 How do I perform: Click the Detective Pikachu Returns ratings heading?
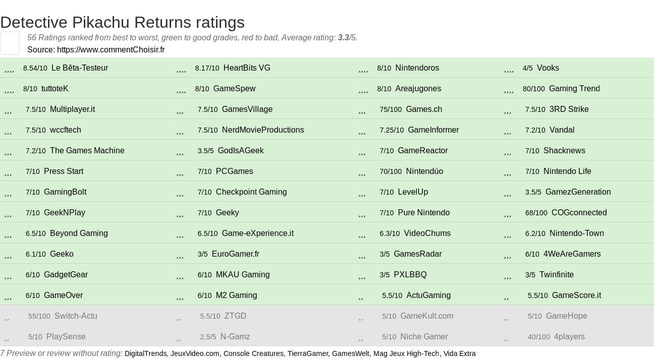pyautogui.click(x=122, y=22)
